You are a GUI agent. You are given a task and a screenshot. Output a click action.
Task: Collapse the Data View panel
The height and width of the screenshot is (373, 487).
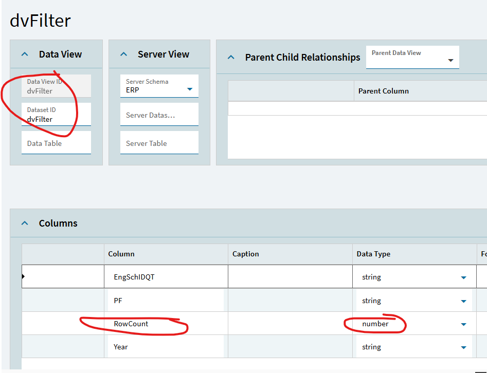25,54
